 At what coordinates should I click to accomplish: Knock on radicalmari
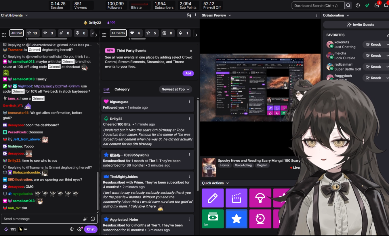(373, 67)
